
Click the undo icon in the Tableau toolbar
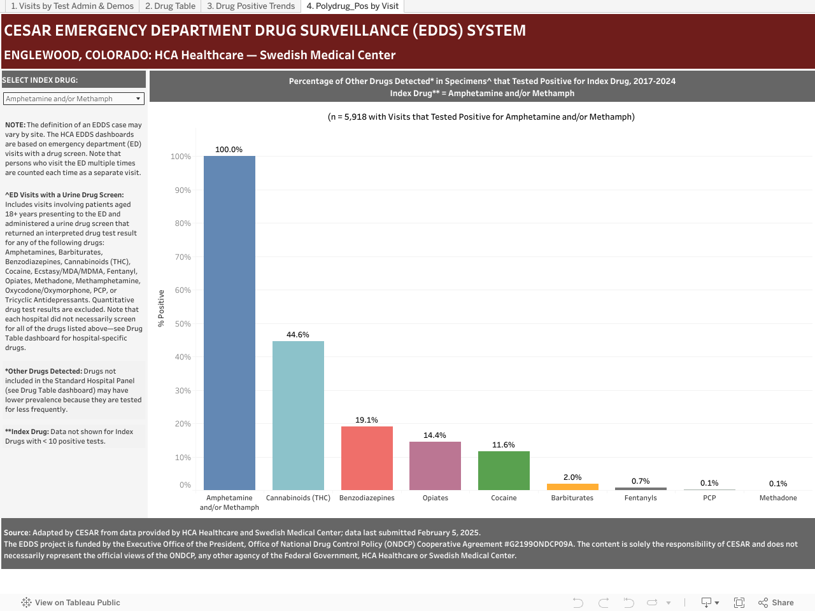pyautogui.click(x=578, y=602)
